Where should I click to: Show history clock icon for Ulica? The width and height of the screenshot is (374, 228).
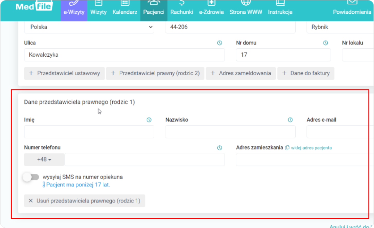click(x=219, y=43)
